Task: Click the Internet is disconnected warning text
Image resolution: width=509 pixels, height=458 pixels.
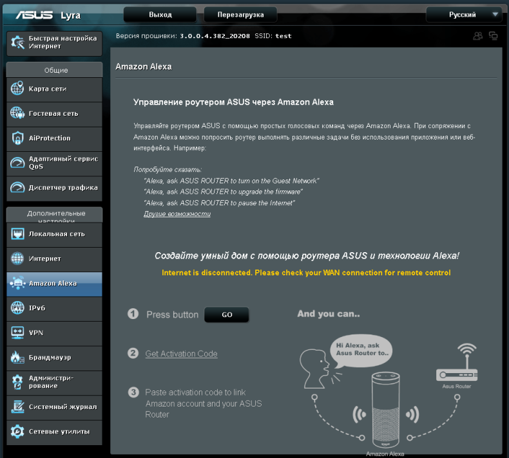Action: click(x=306, y=273)
